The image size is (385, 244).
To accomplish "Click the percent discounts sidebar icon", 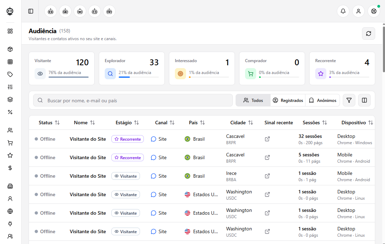I will [x=10, y=112].
